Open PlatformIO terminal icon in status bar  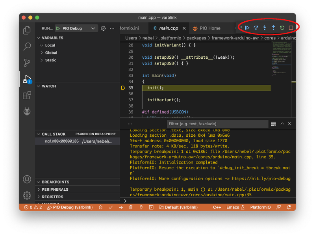151,207
